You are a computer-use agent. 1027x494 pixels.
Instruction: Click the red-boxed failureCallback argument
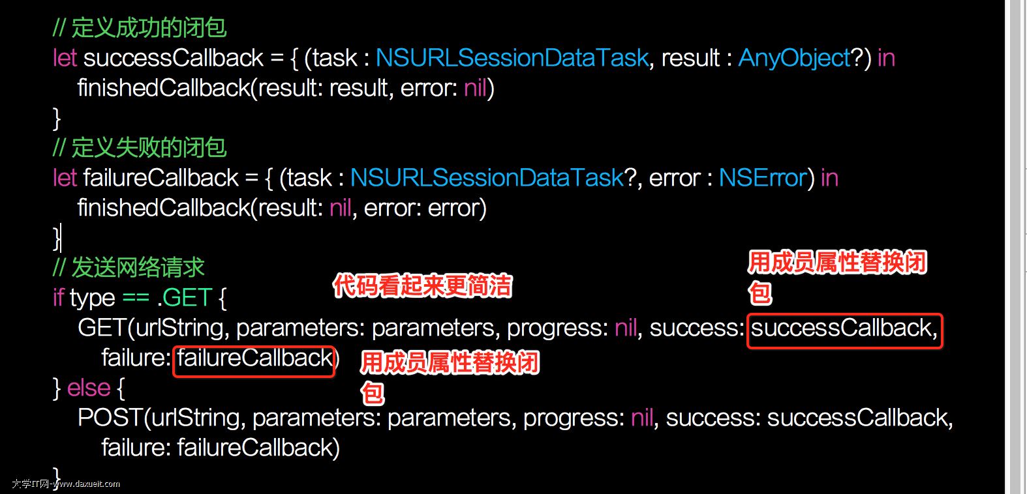pyautogui.click(x=254, y=358)
